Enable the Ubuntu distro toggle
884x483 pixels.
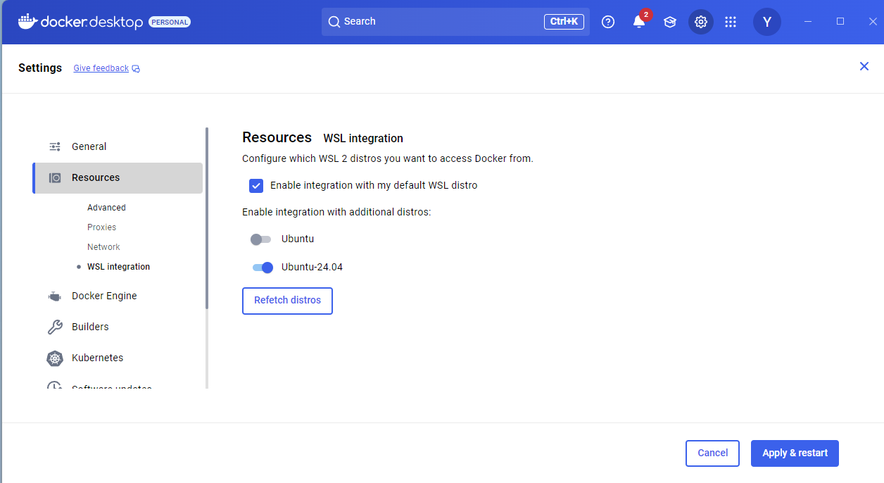point(260,239)
